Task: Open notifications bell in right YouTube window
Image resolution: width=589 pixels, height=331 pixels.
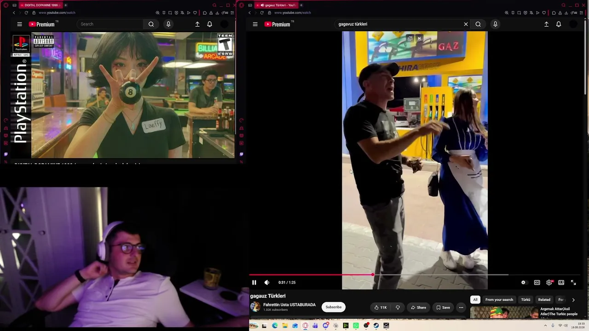Action: point(559,24)
